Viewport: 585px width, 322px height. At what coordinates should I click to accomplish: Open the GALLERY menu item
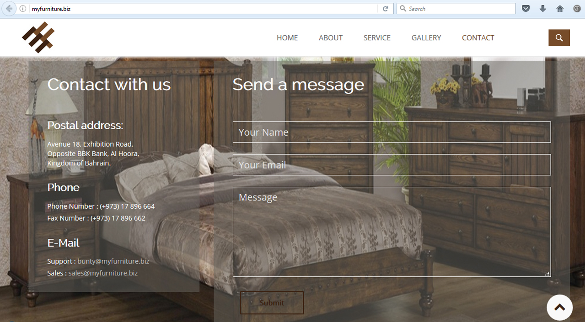[426, 38]
